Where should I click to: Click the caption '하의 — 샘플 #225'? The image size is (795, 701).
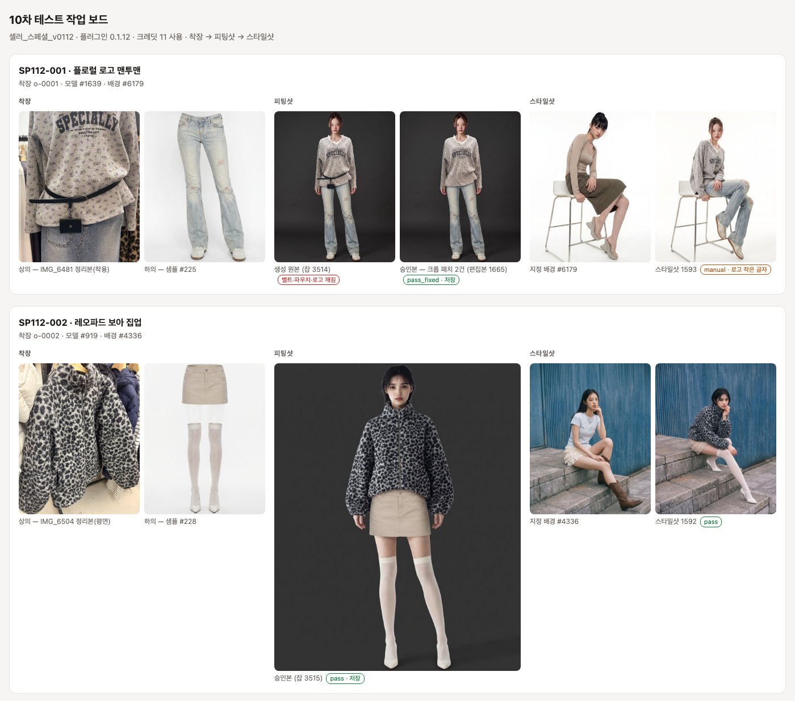click(x=170, y=270)
